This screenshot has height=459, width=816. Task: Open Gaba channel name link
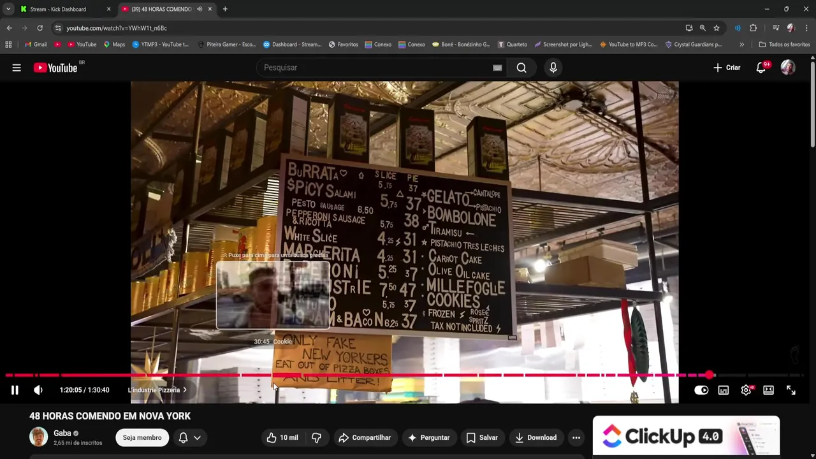[62, 433]
